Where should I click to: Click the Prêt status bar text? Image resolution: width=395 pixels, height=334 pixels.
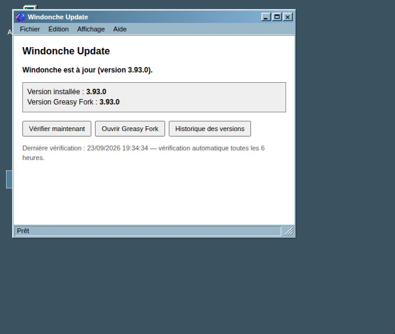(x=23, y=231)
